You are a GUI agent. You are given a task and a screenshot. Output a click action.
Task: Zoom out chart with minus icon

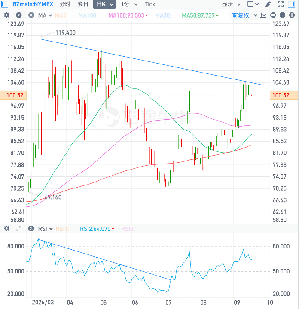coord(282,15)
